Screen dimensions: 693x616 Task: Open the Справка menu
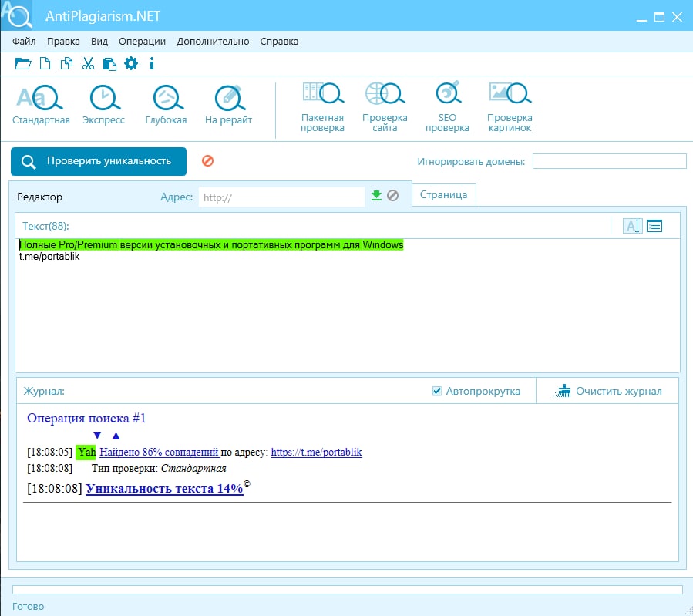279,41
